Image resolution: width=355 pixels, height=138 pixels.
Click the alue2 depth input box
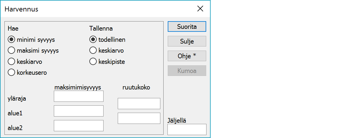(78, 126)
